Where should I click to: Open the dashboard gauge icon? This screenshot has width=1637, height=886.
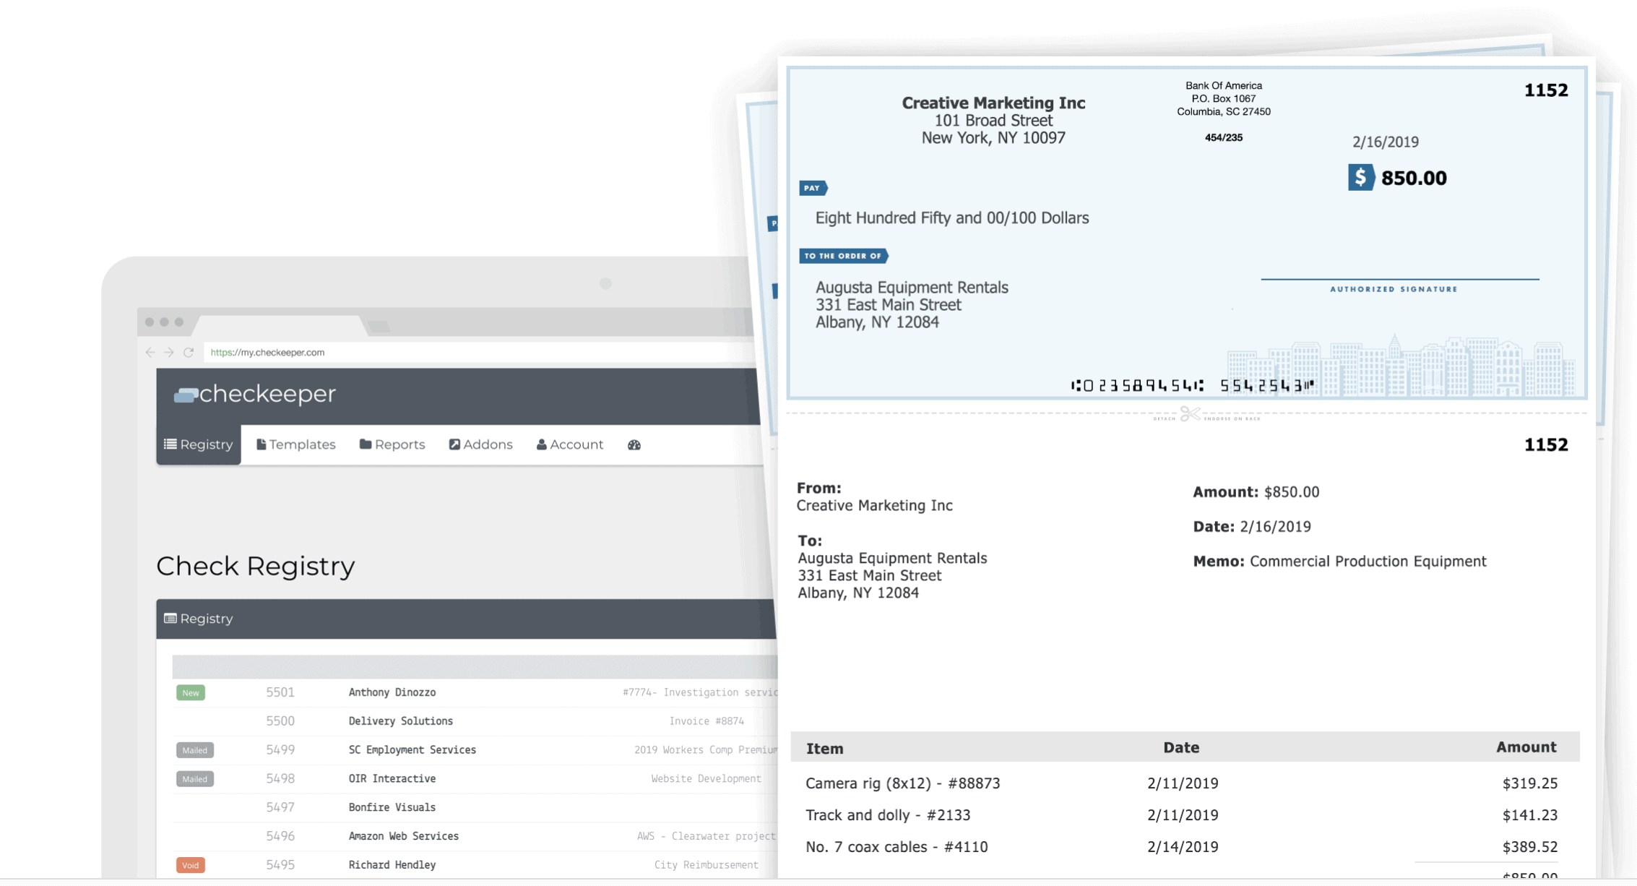(x=634, y=444)
